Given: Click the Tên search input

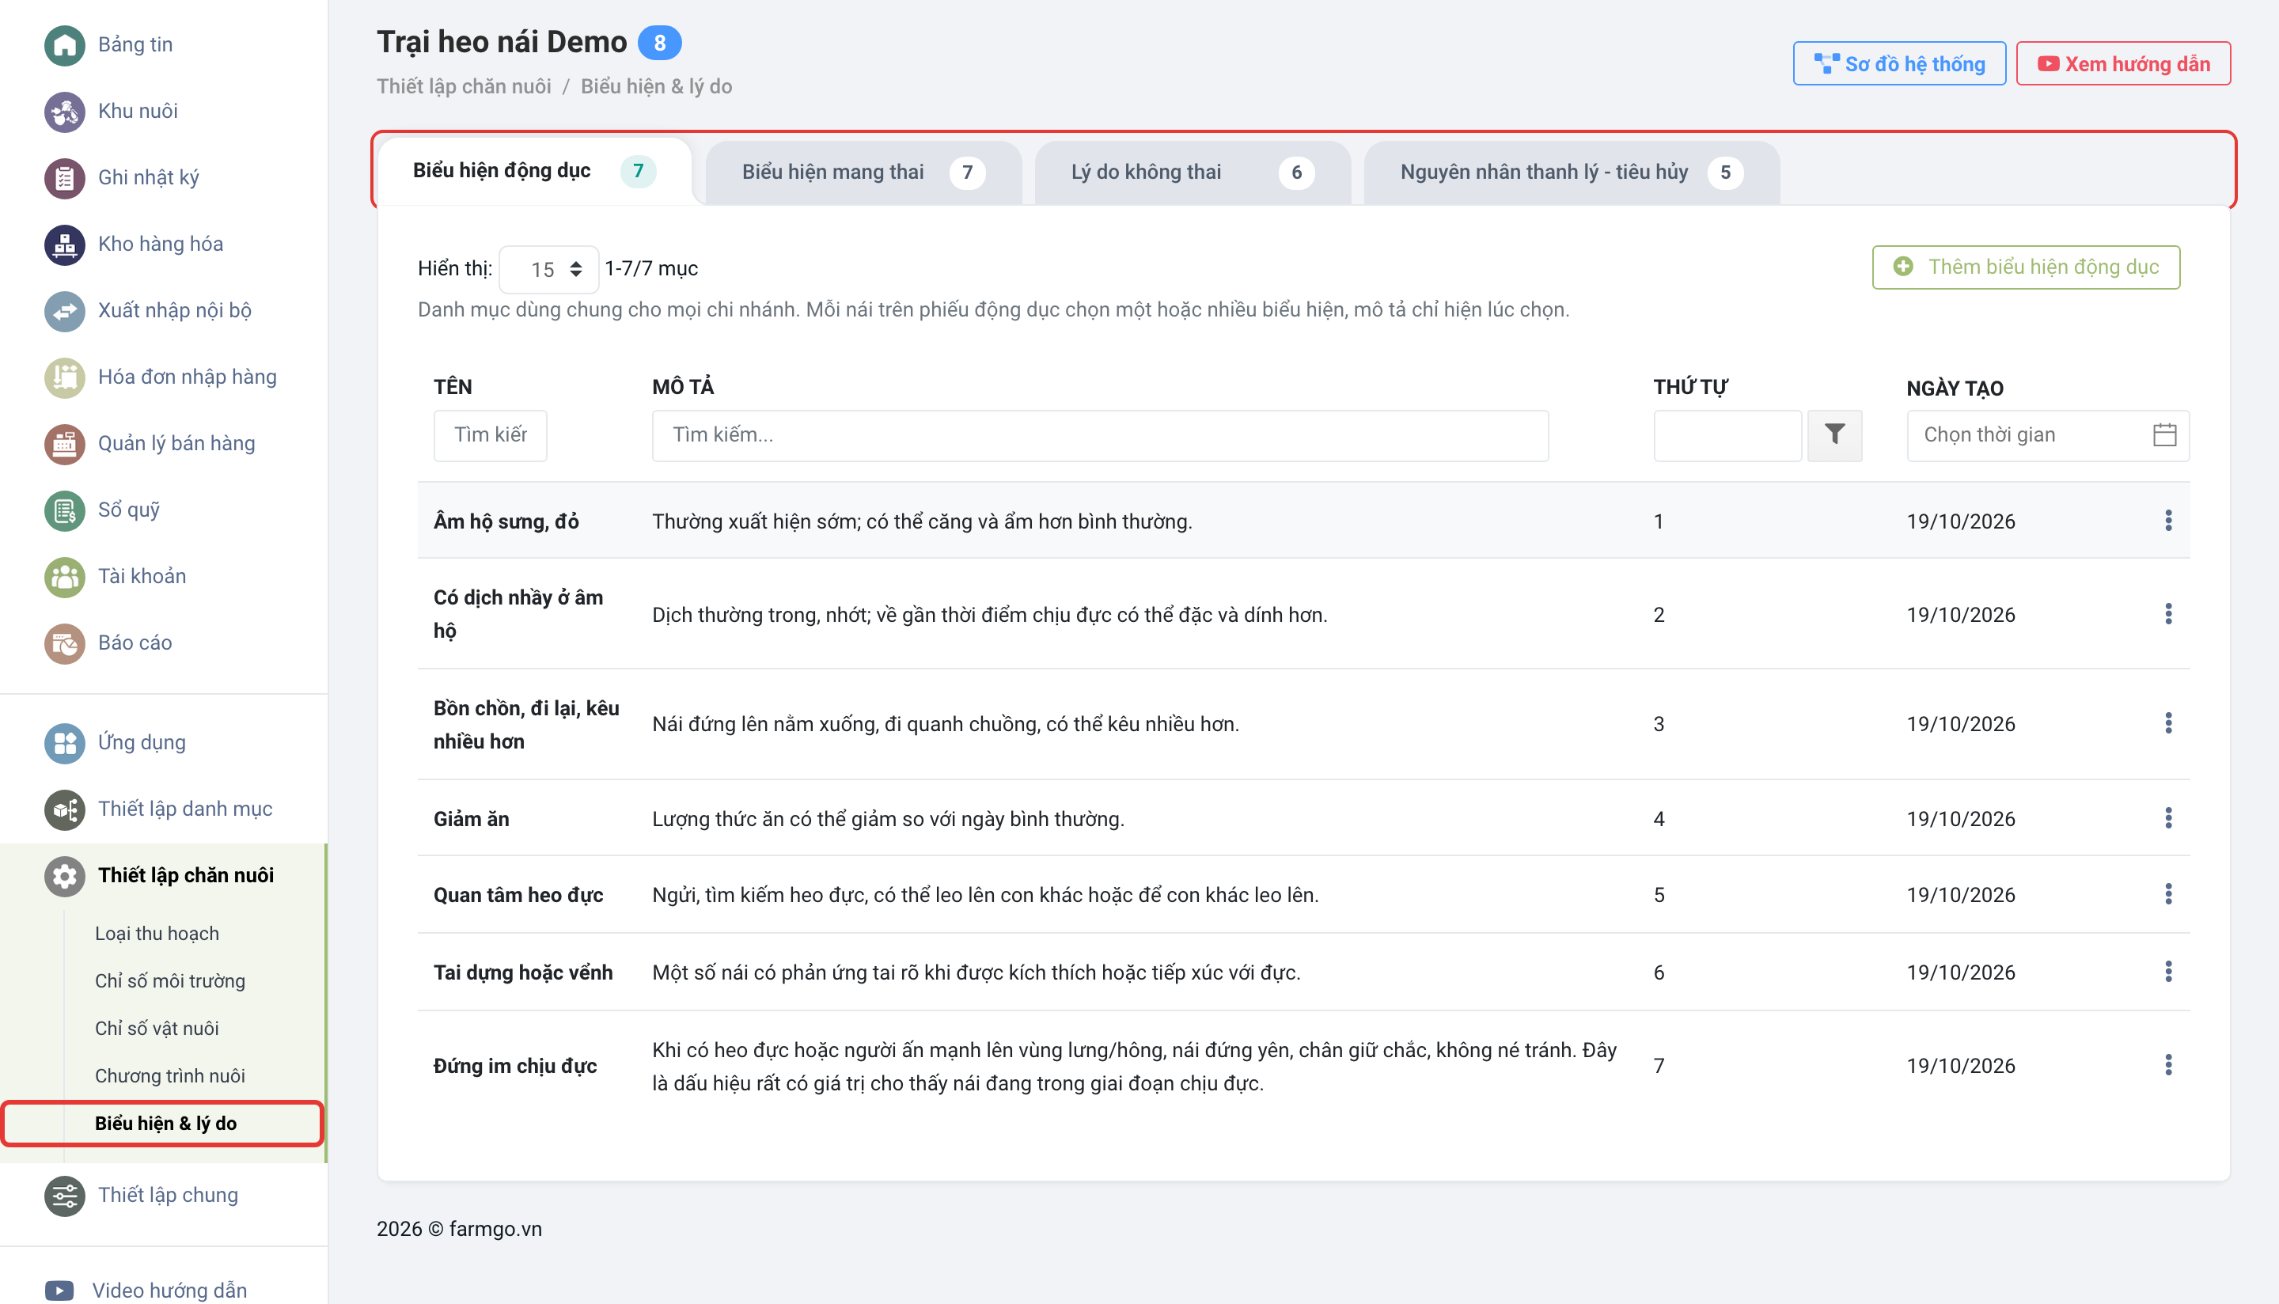Looking at the screenshot, I should pyautogui.click(x=490, y=435).
